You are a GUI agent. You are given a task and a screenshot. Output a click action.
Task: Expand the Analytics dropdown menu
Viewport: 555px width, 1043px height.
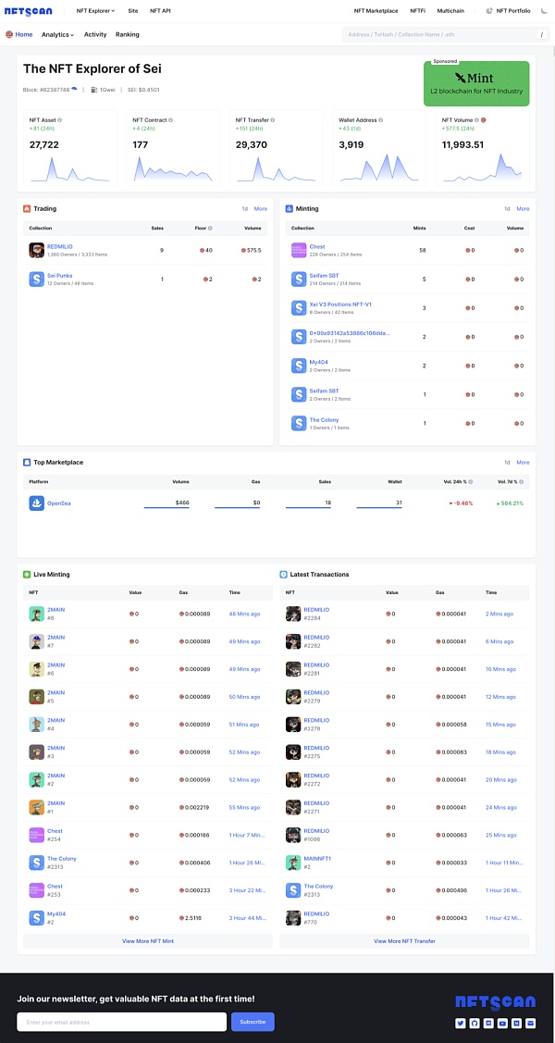coord(57,34)
